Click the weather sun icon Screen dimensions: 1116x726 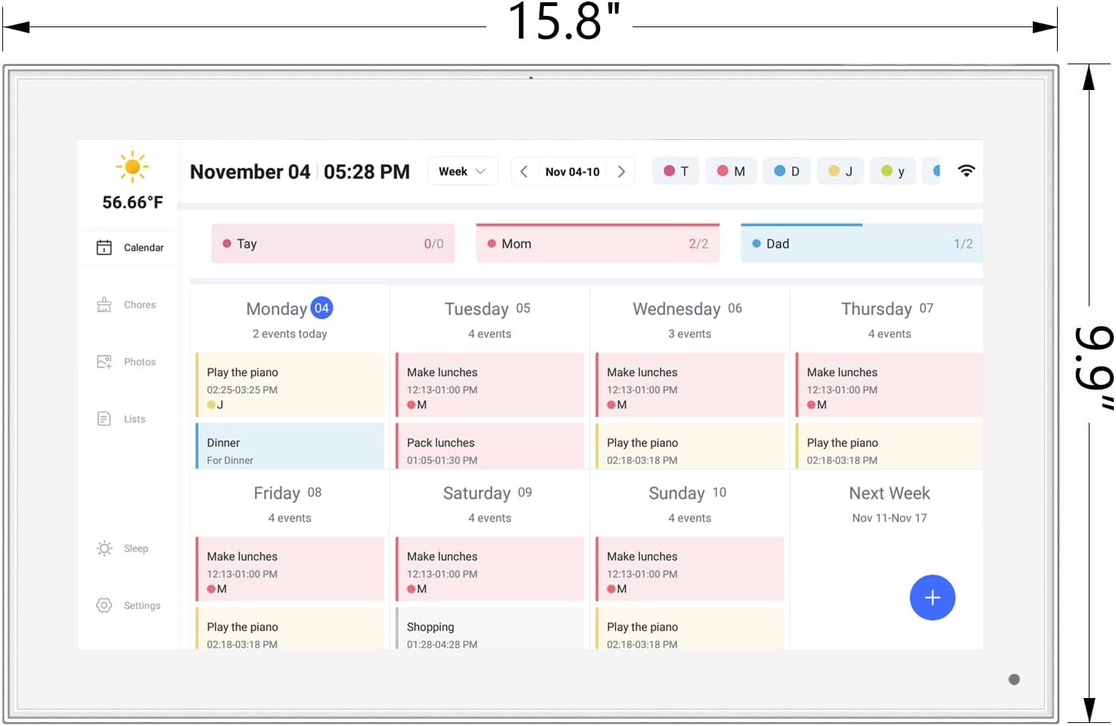[132, 166]
